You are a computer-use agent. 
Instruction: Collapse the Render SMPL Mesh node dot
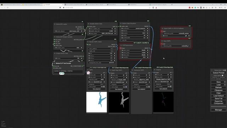pyautogui.click(x=88, y=42)
